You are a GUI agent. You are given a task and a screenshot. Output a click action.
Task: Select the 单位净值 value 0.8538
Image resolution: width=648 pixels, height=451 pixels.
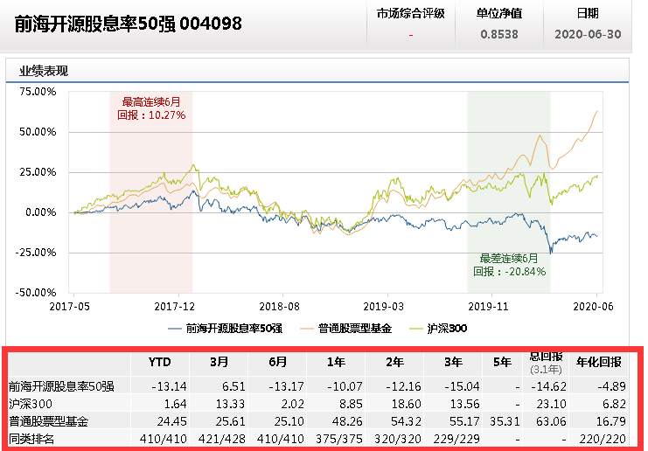point(499,34)
